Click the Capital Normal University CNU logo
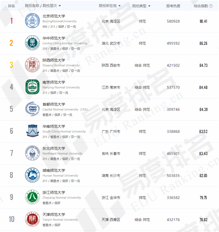 33,109
